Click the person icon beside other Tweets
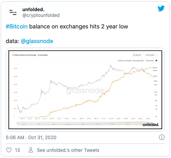 point(31,150)
